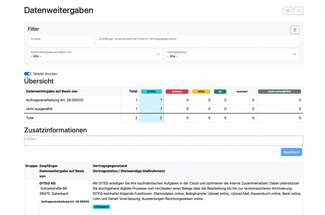Click the trash icon to clear filters
325x215 pixels.
(295, 30)
